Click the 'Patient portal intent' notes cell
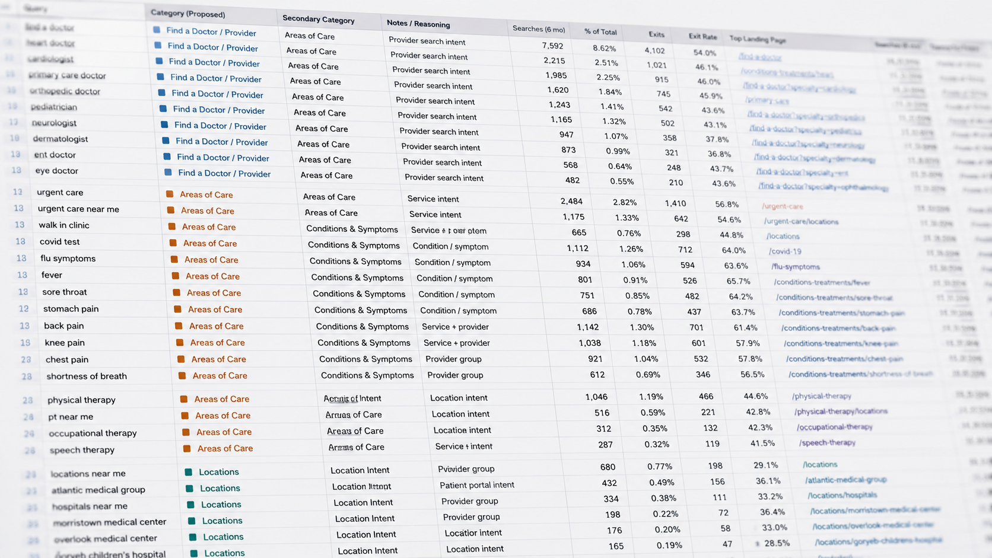 coord(477,485)
